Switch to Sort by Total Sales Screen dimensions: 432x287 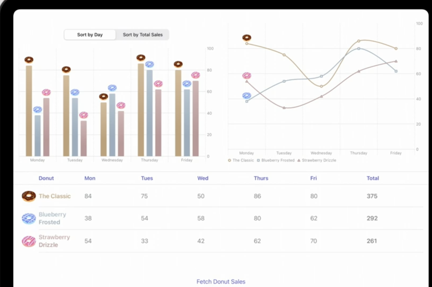coord(143,35)
